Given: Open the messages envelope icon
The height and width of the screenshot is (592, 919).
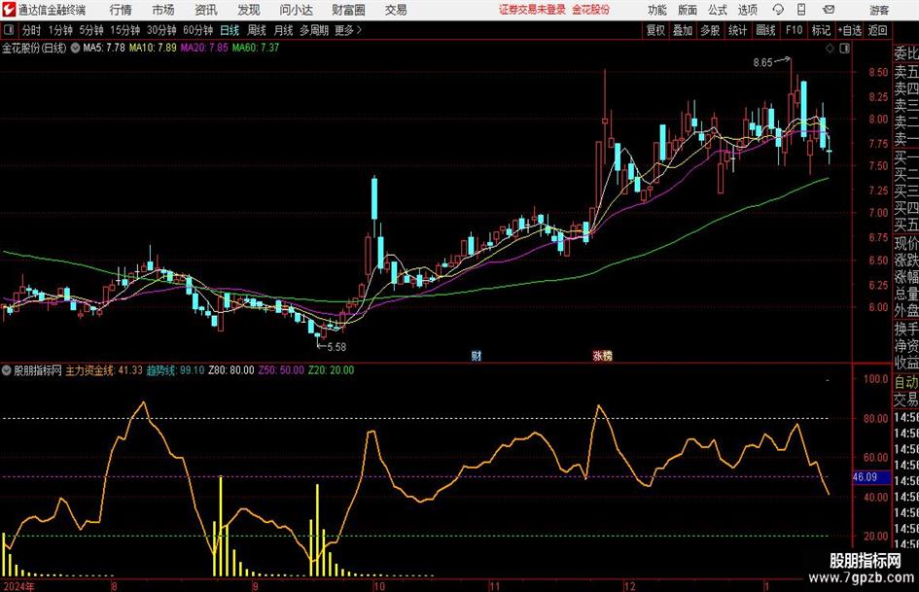Looking at the screenshot, I should (x=829, y=10).
